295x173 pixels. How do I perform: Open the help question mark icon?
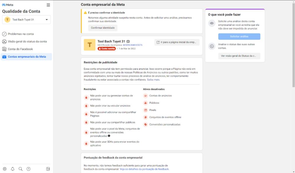pyautogui.click(x=28, y=169)
